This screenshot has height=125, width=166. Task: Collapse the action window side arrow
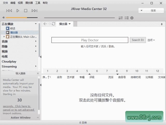41,85
